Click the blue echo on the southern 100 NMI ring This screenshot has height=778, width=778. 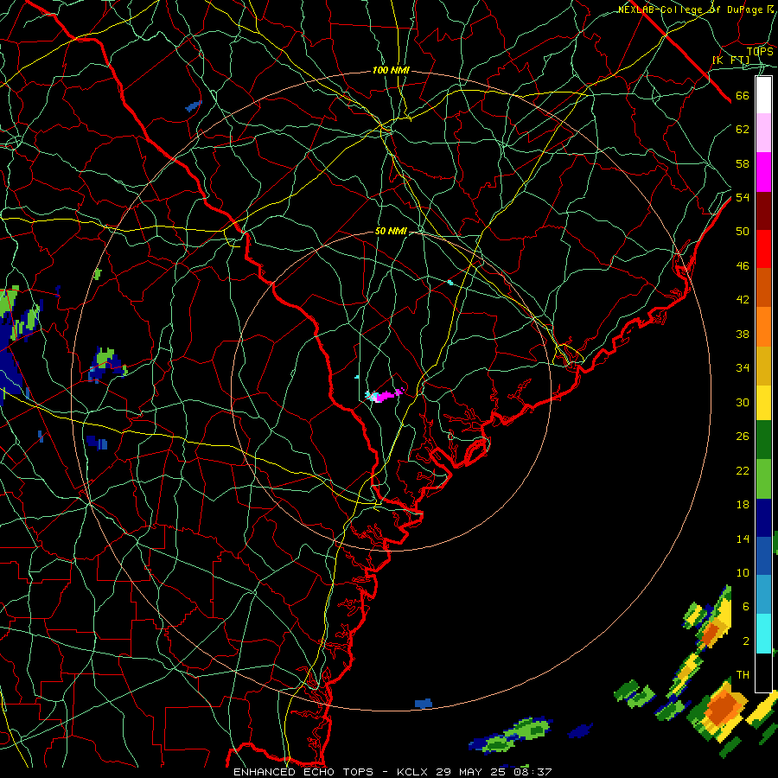pos(424,704)
